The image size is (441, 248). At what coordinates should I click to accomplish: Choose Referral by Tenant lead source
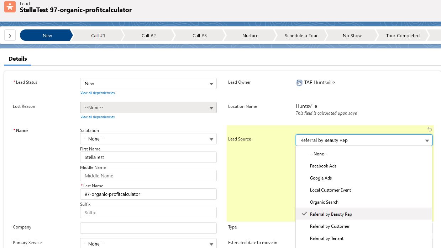click(x=364, y=238)
